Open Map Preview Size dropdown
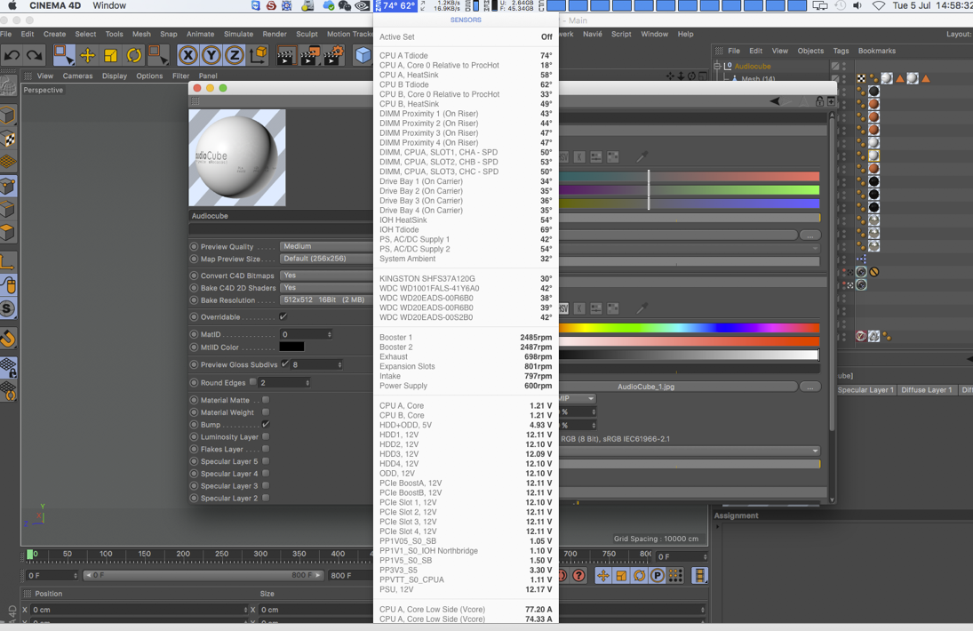 pyautogui.click(x=326, y=259)
